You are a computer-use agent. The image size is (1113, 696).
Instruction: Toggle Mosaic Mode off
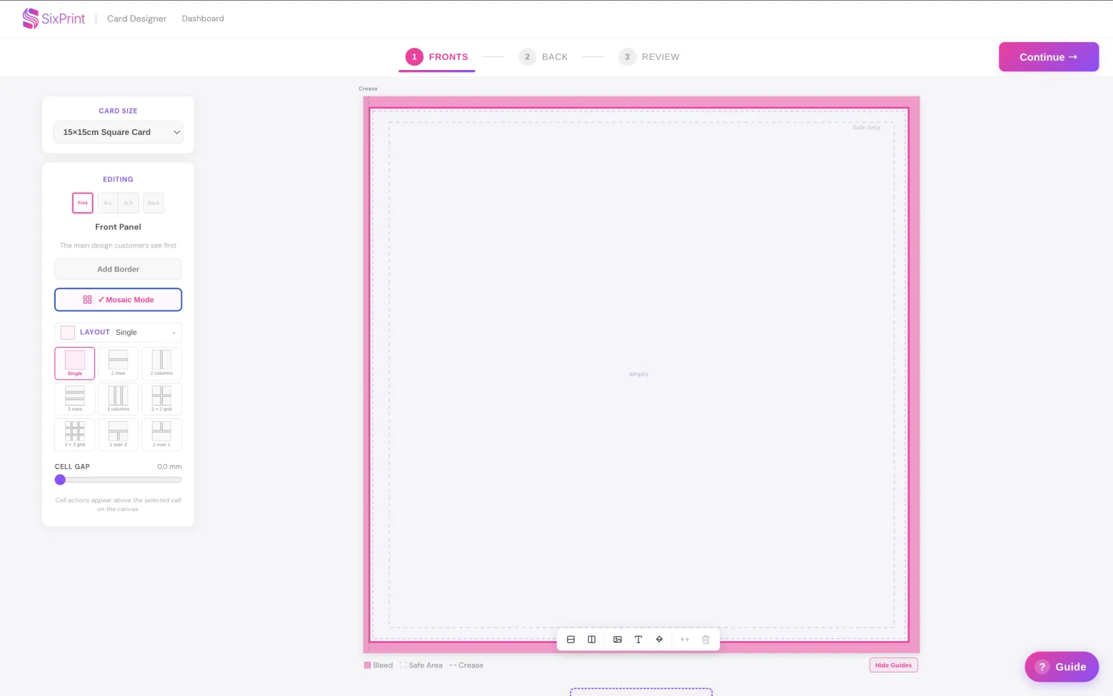(118, 300)
